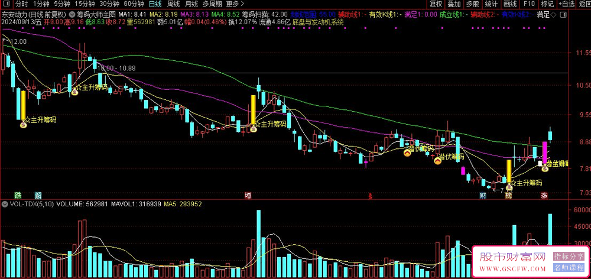Select the 周线 weekly tab
The width and height of the screenshot is (591, 279).
pyautogui.click(x=173, y=4)
